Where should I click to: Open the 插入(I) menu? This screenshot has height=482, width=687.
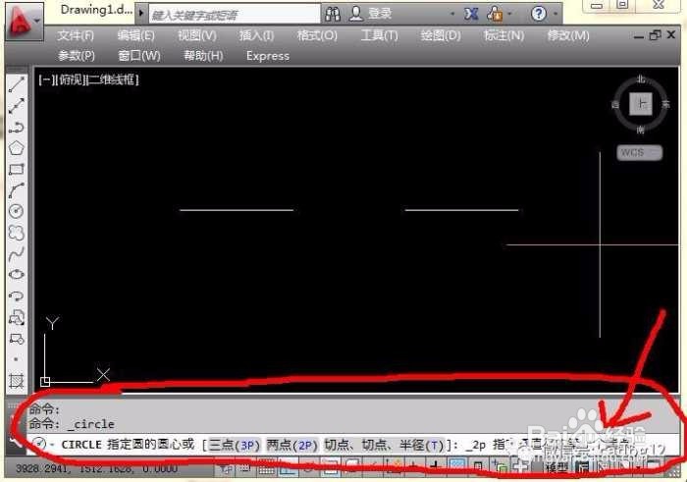click(256, 35)
